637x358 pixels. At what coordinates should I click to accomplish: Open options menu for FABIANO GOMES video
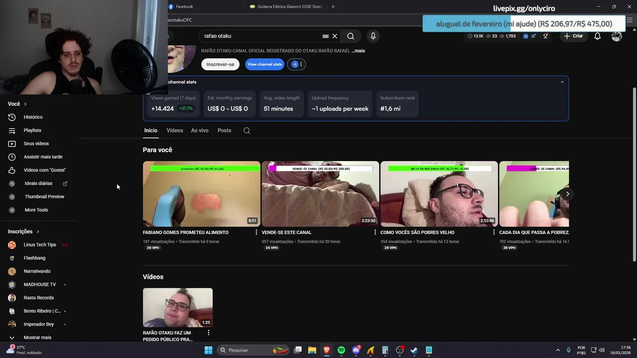tap(256, 232)
